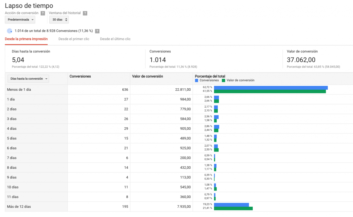This screenshot has height=217, width=353.
Task: Click the 10 días row label
Action: point(13,187)
